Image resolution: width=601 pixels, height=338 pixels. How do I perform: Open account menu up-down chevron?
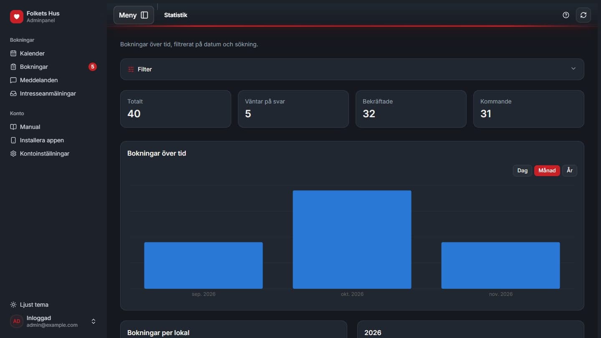93,321
